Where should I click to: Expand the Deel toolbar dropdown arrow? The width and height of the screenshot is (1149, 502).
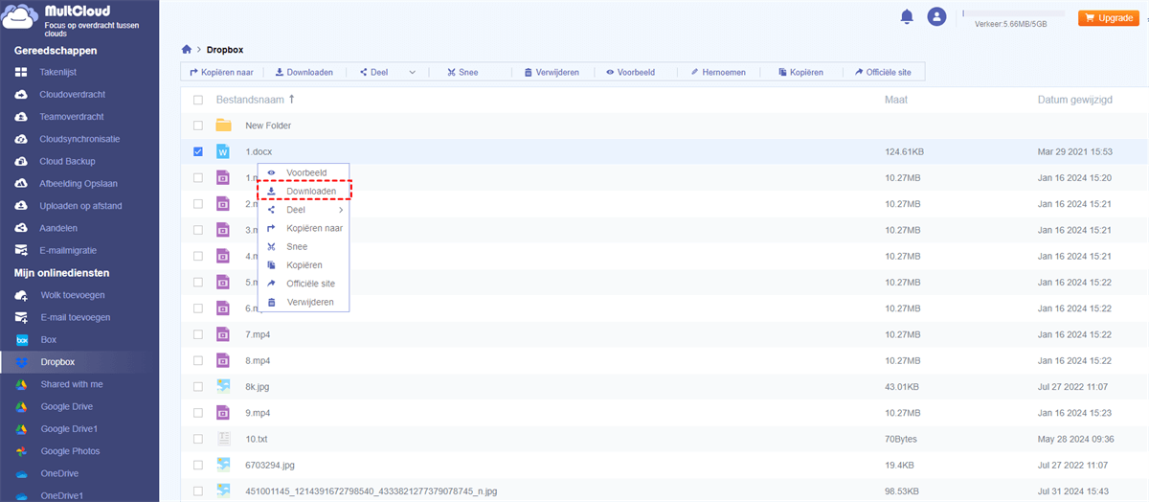coord(413,72)
